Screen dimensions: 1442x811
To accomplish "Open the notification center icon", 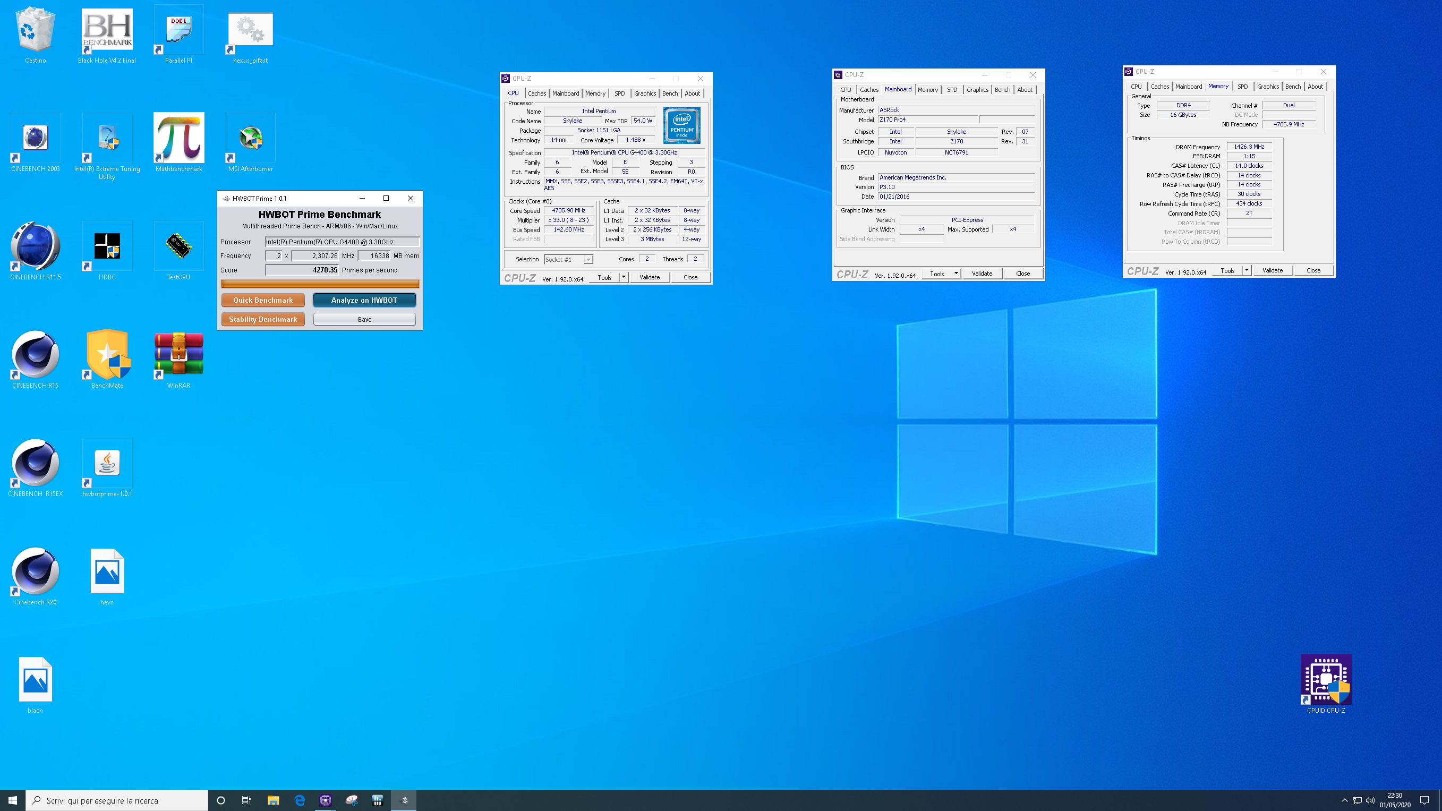I will point(1424,800).
